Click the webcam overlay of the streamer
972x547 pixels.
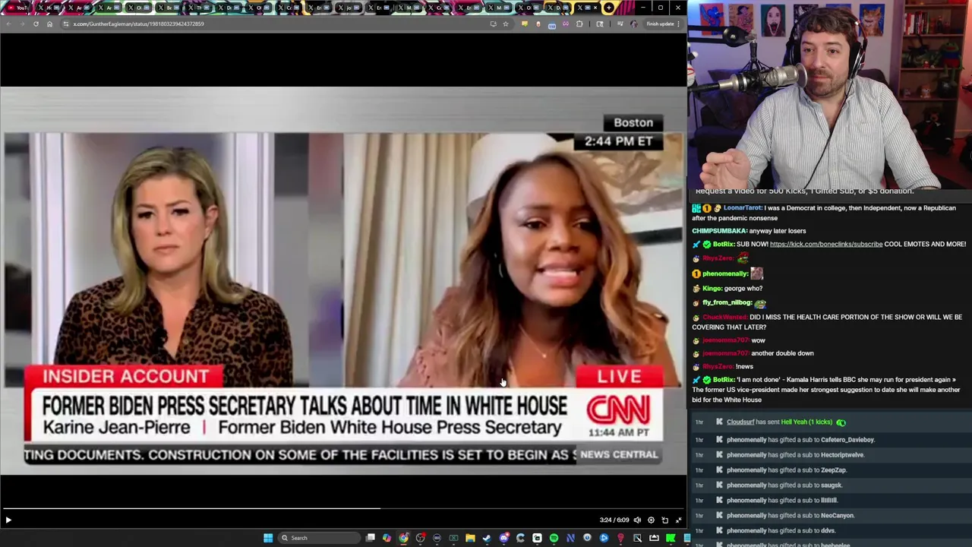click(830, 95)
